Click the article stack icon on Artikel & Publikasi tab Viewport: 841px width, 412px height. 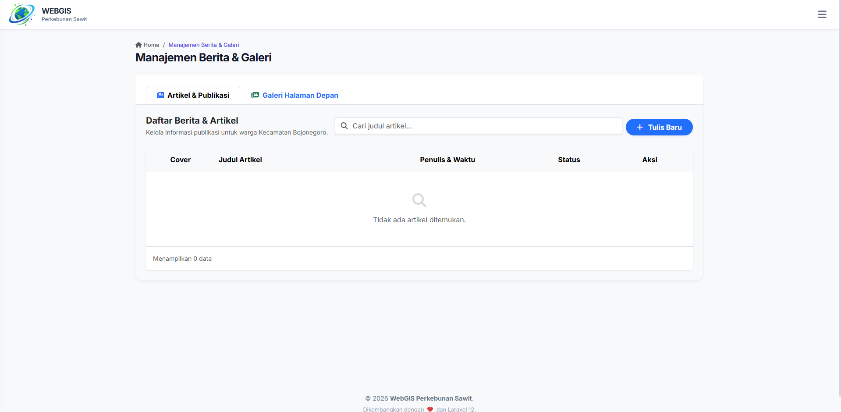click(160, 95)
